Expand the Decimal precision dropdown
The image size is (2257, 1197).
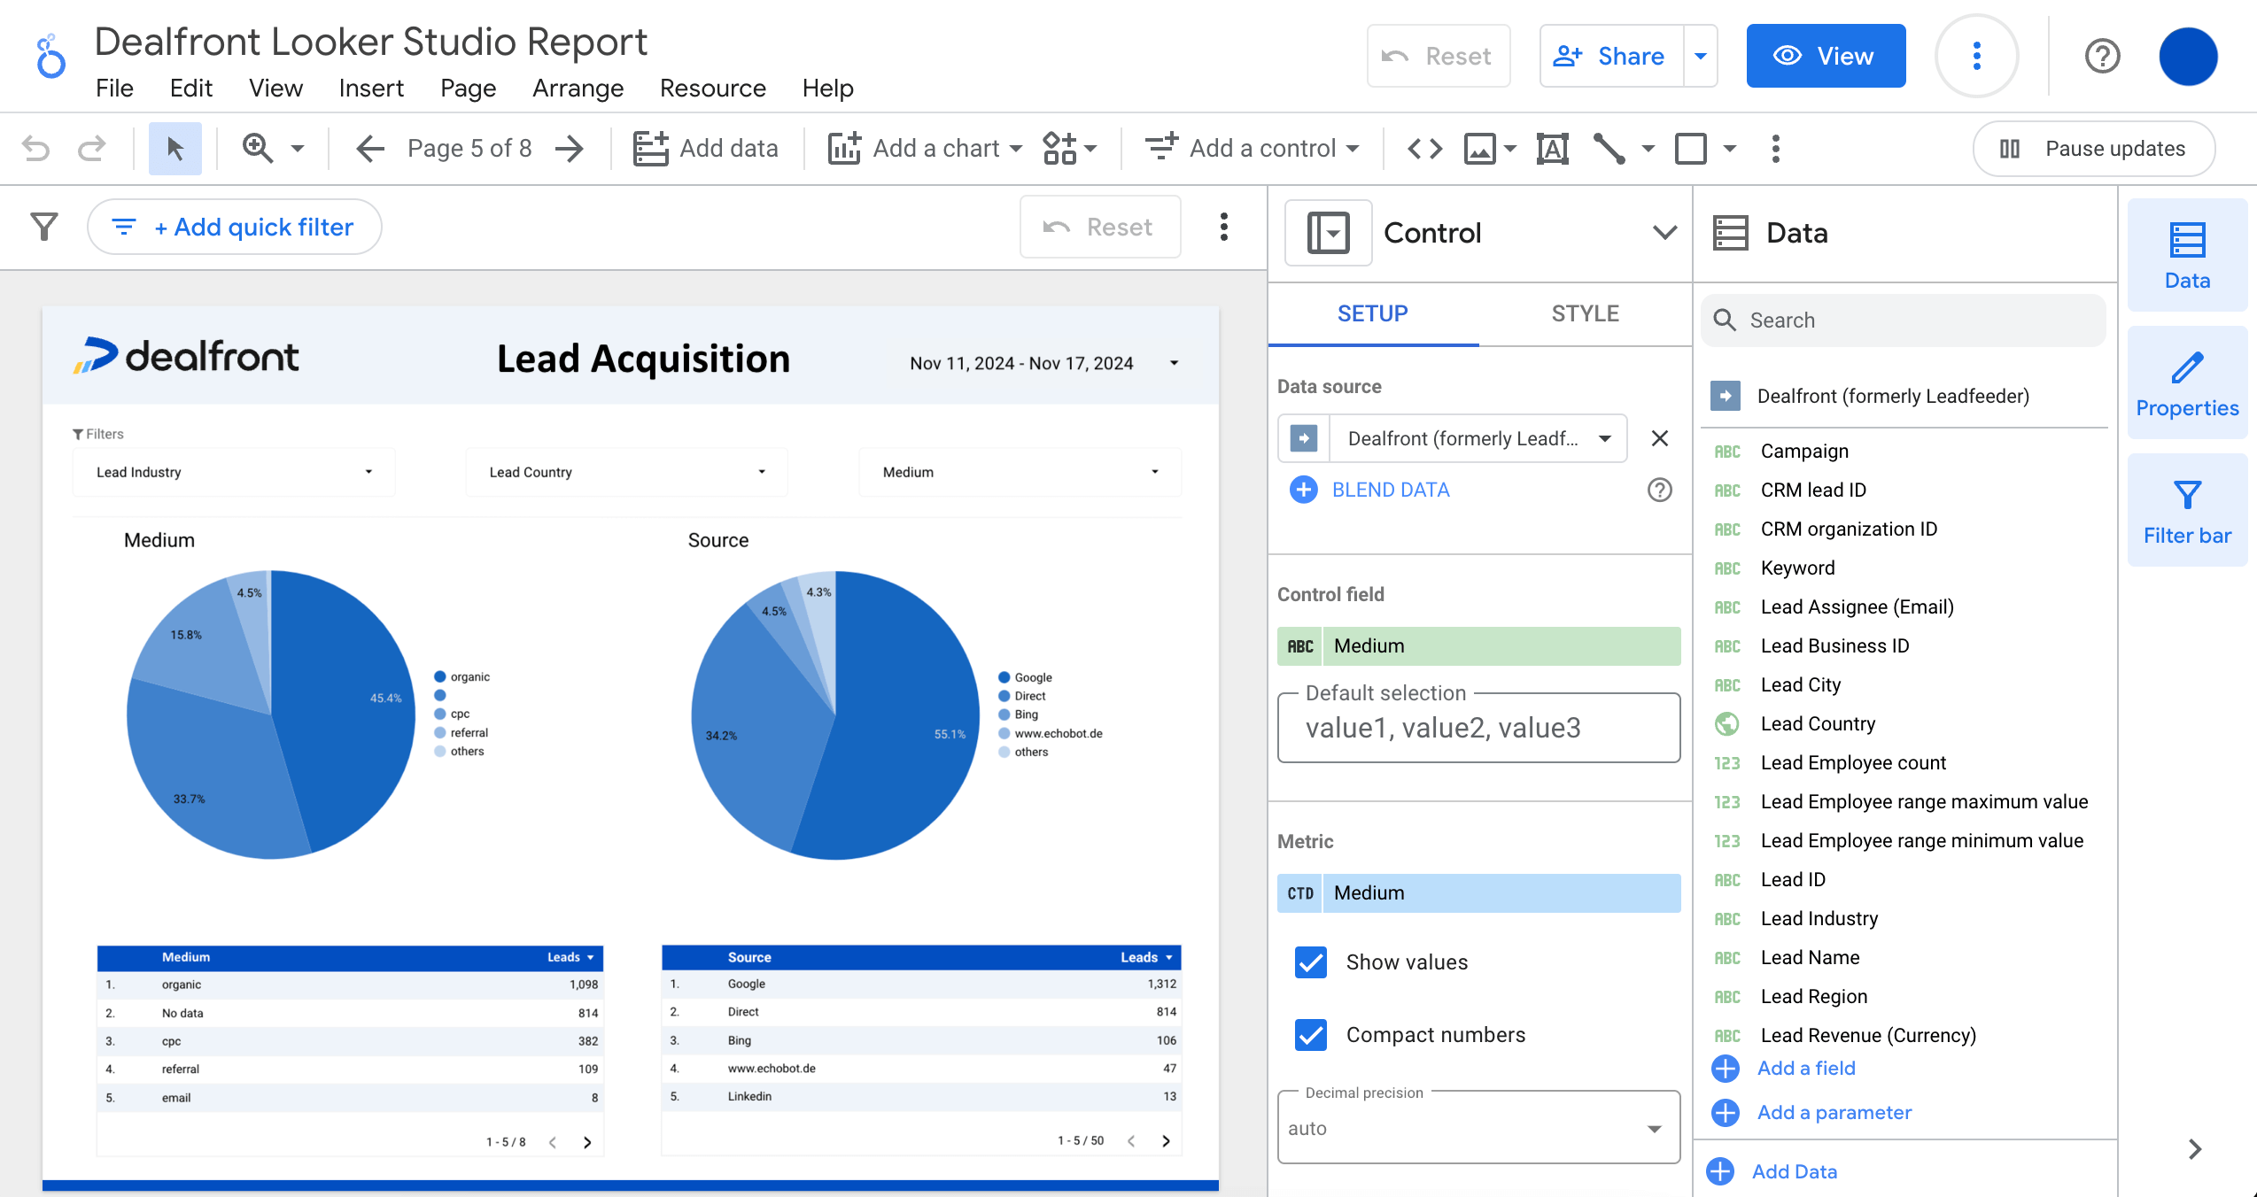point(1653,1127)
